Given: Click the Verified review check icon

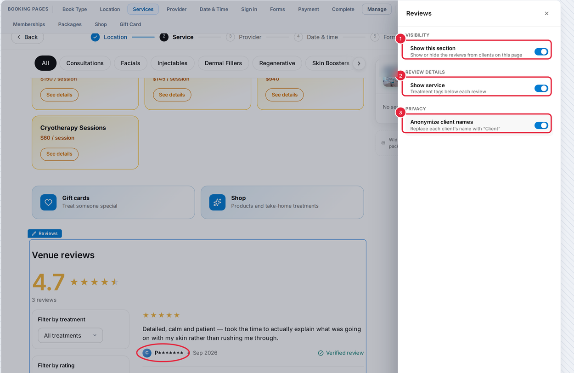Looking at the screenshot, I should pos(321,353).
